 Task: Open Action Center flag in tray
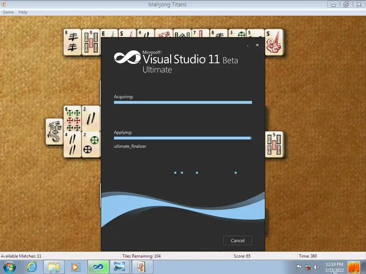299,267
